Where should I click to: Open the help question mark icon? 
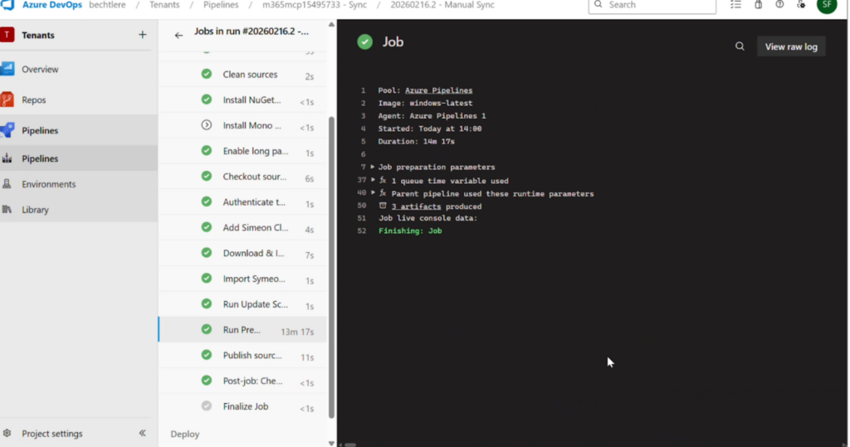pos(779,5)
